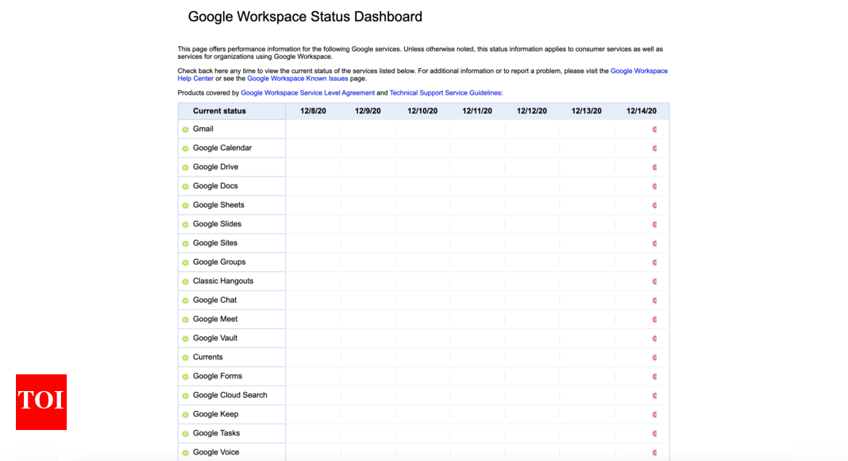Image resolution: width=848 pixels, height=461 pixels.
Task: Select the 12/9/20 date column header
Action: coord(368,111)
